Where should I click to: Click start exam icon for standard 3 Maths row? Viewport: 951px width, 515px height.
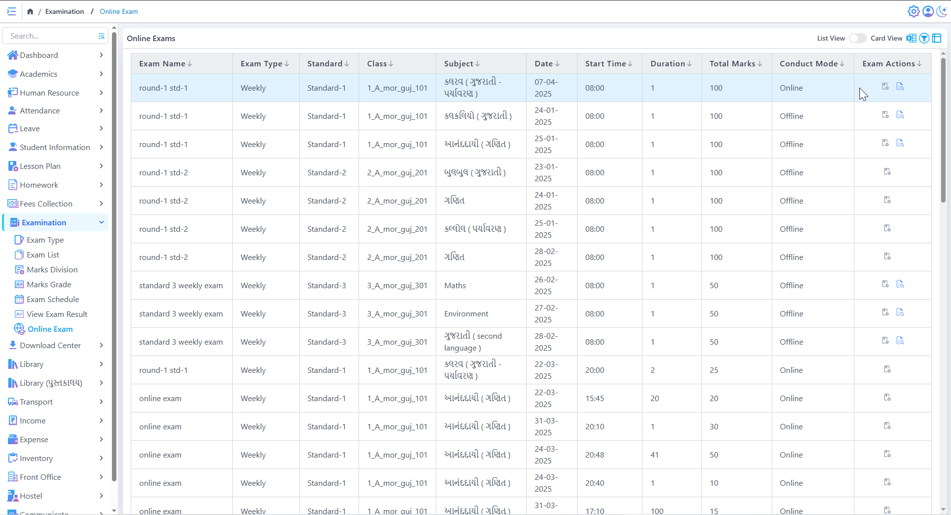tap(885, 284)
